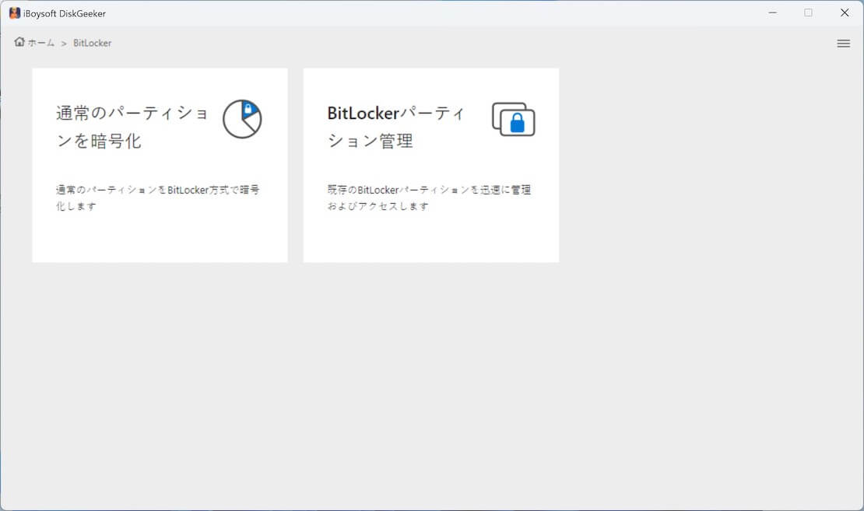This screenshot has width=864, height=511.
Task: Click the stacked windows lock icon
Action: (x=513, y=119)
